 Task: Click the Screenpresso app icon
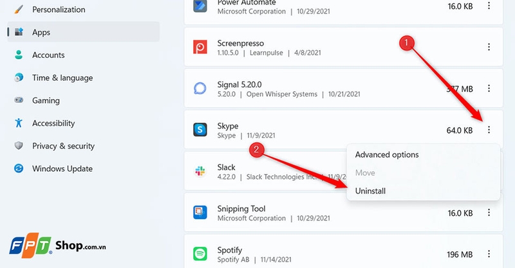[200, 47]
